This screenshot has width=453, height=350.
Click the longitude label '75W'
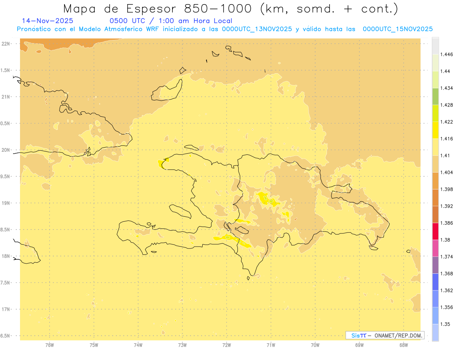point(94,345)
